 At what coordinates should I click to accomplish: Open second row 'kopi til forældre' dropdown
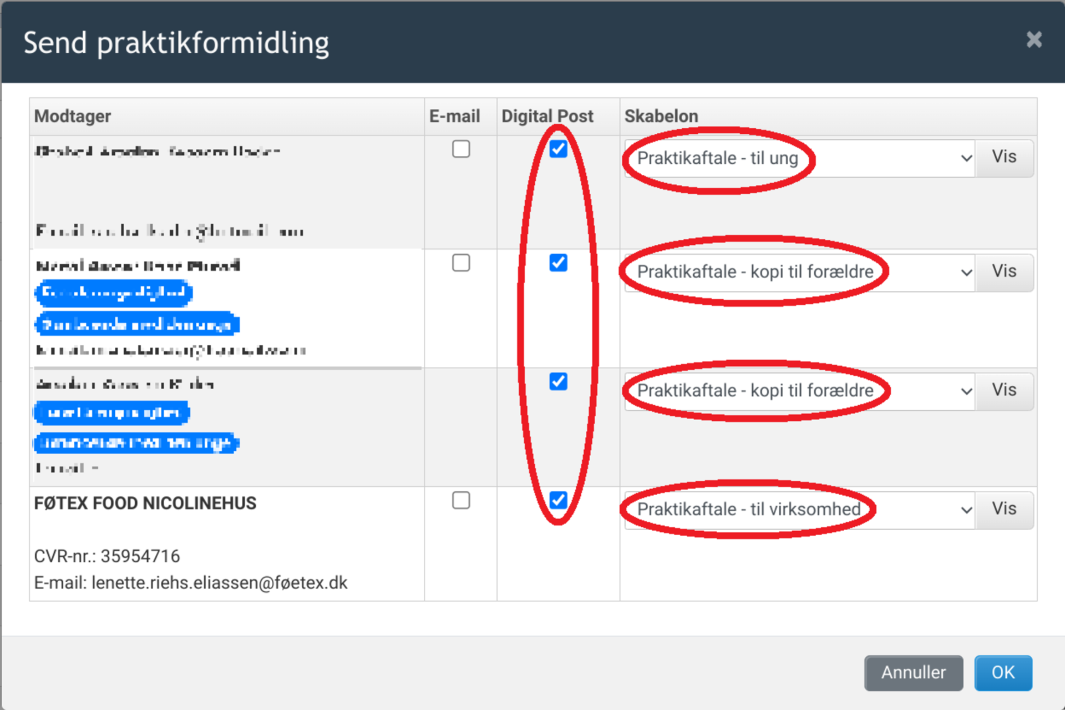[799, 272]
